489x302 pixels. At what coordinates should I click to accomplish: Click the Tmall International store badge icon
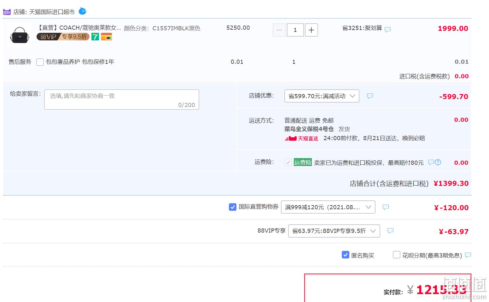(x=7, y=12)
